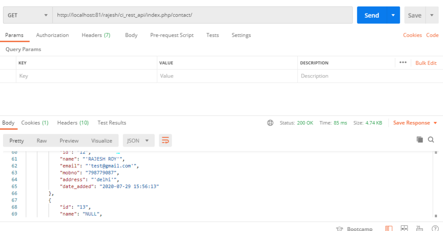Viewport: 443px width, 231px height.
Task: Click the Key parameter field
Action: point(87,76)
